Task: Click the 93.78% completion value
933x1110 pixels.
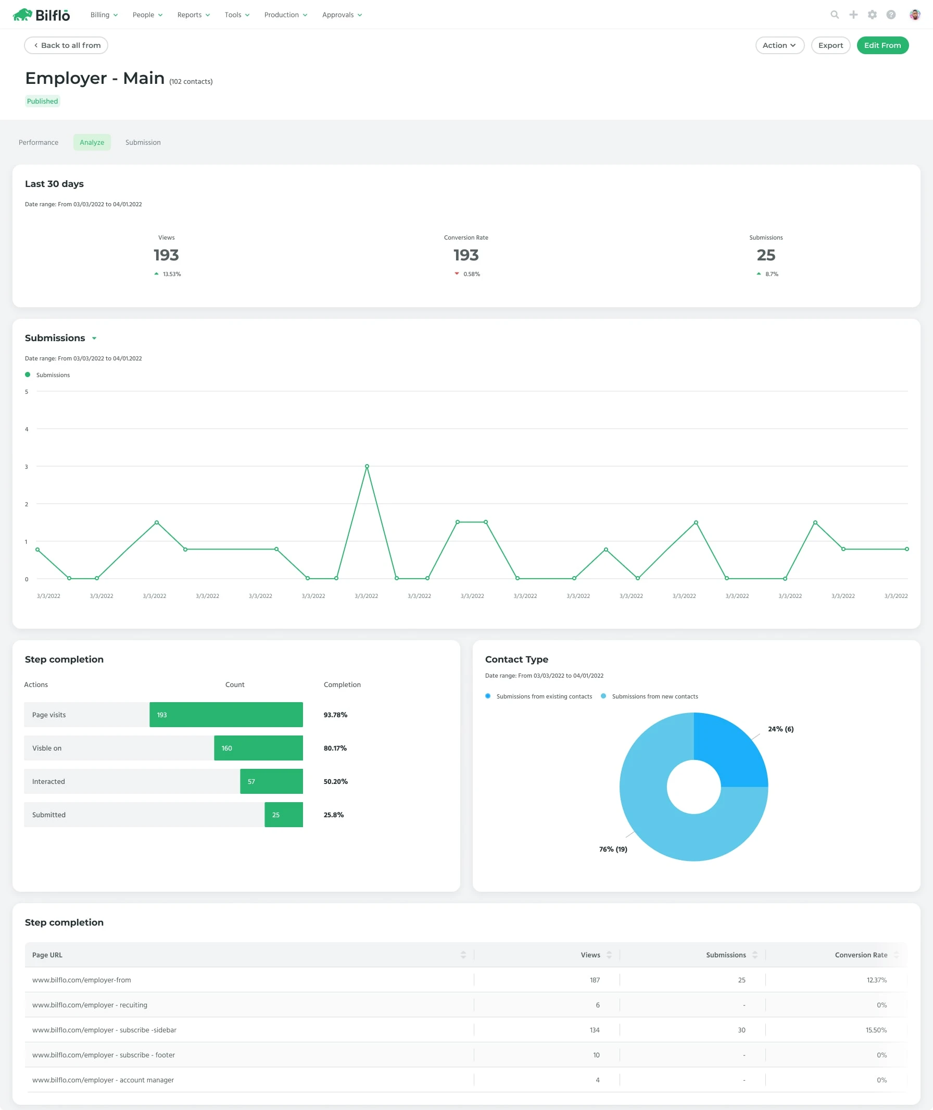Action: point(335,715)
